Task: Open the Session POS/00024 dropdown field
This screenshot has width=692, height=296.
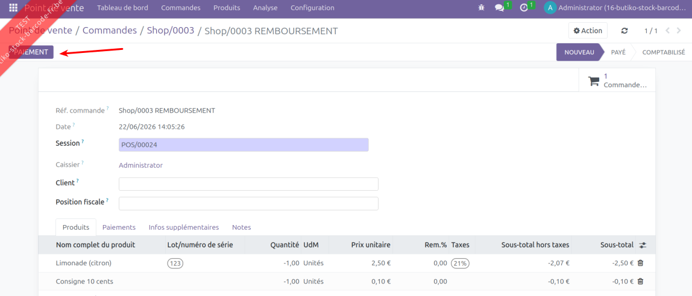Action: pyautogui.click(x=244, y=145)
